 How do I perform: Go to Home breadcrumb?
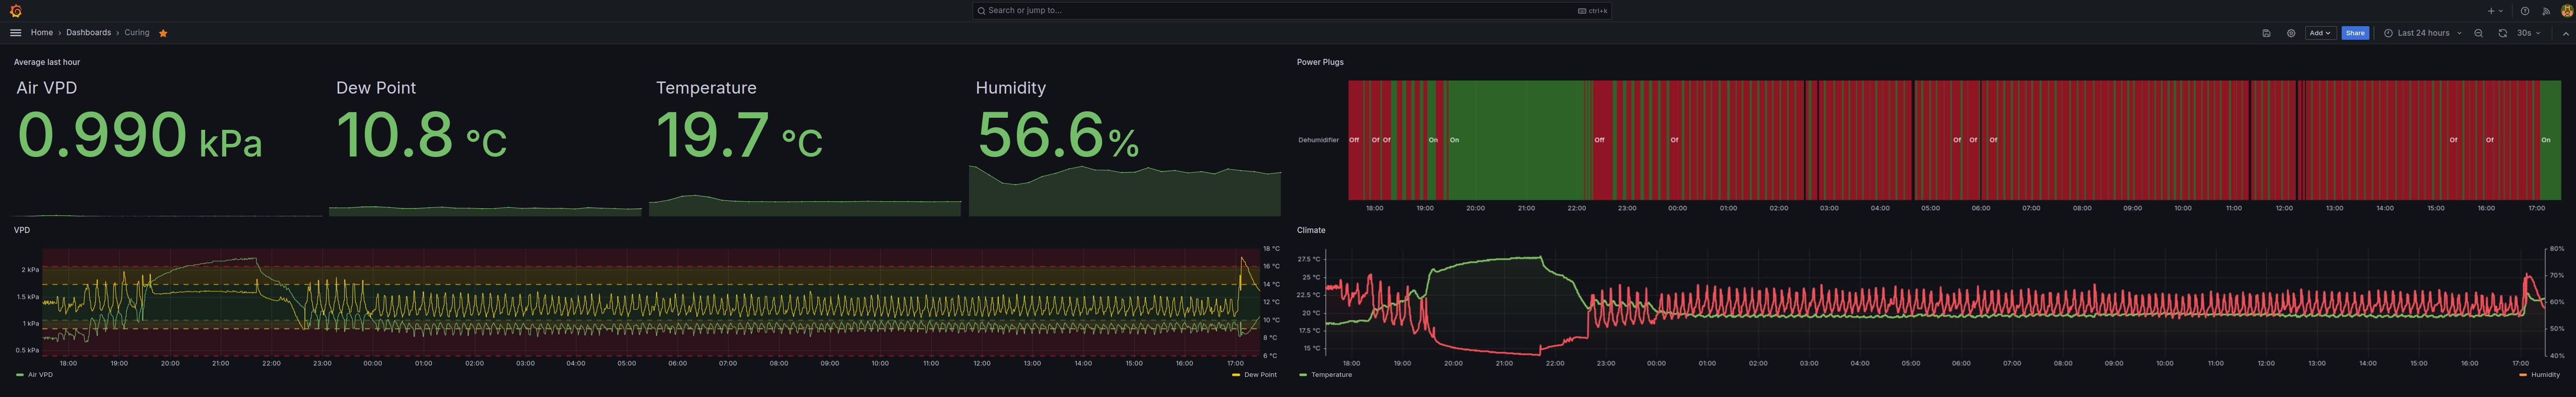(42, 33)
